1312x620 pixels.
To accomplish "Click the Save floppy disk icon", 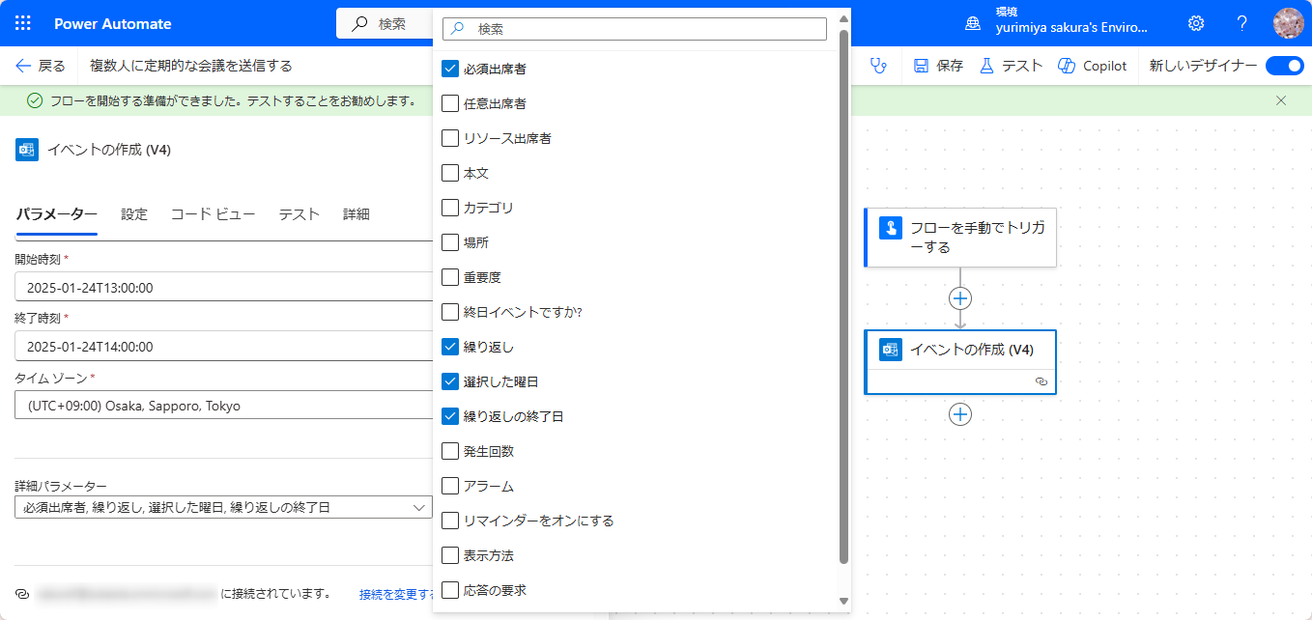I will pyautogui.click(x=921, y=66).
